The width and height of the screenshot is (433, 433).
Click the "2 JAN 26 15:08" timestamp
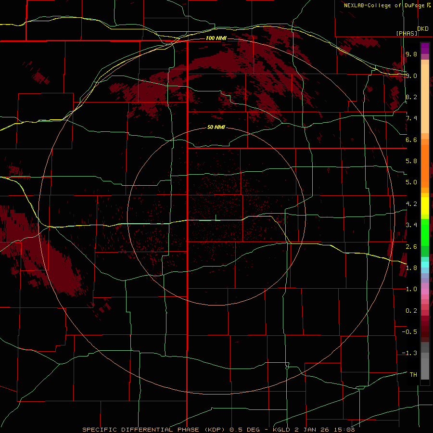point(325,430)
